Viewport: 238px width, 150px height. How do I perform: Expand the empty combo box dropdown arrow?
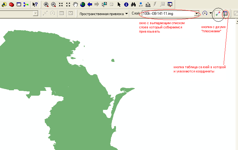tap(35, 14)
